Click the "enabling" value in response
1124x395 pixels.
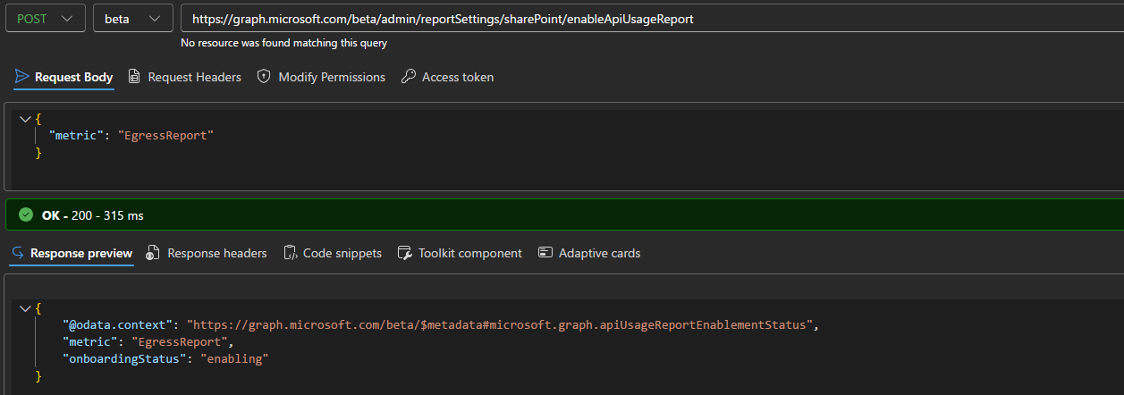(234, 359)
